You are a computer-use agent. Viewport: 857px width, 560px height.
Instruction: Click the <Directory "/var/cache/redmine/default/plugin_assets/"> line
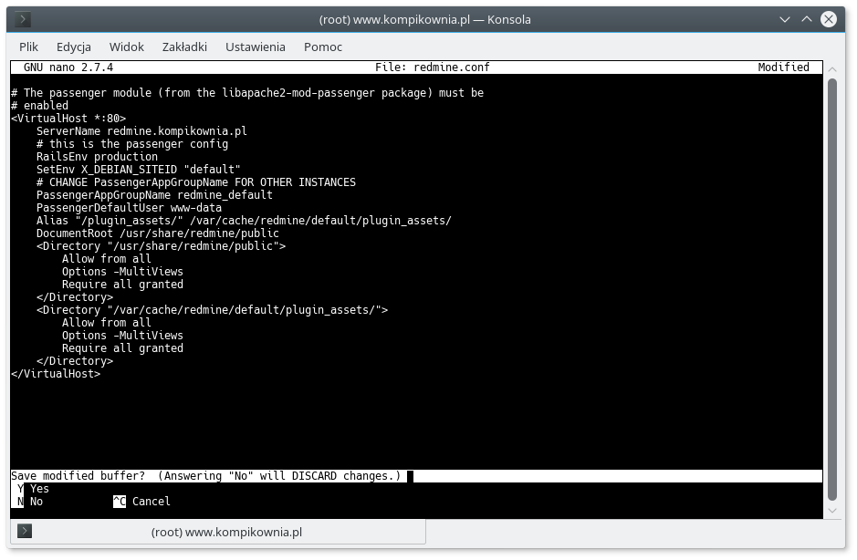coord(212,310)
